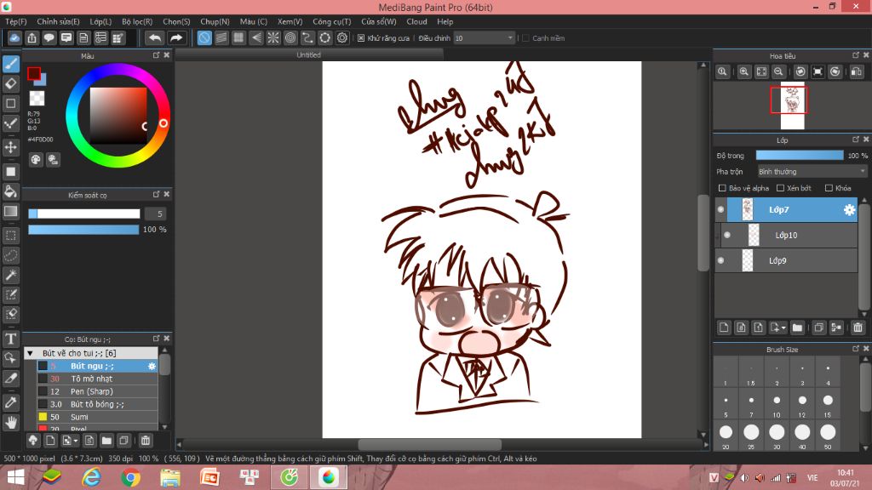Enable the radial snap guide
Screen dimensions: 872x490
[x=273, y=37]
